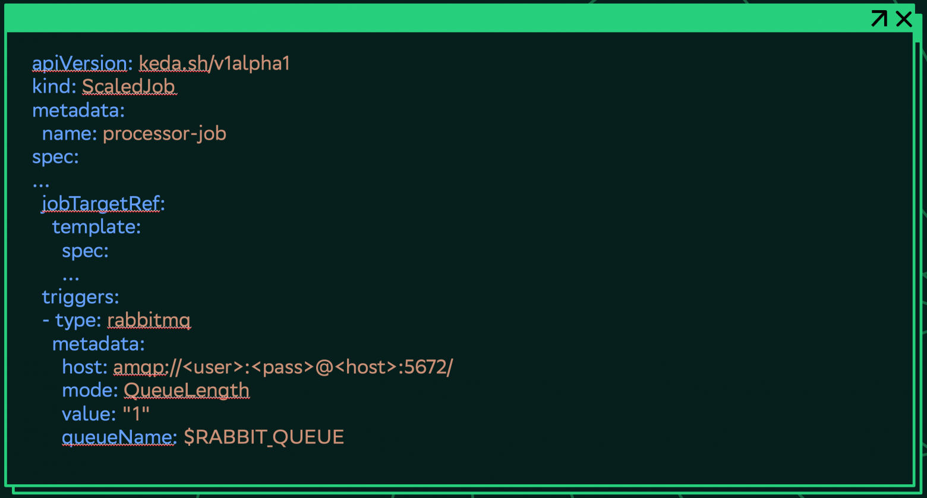Close the code window with the X
This screenshot has height=498, width=927.
[x=904, y=18]
